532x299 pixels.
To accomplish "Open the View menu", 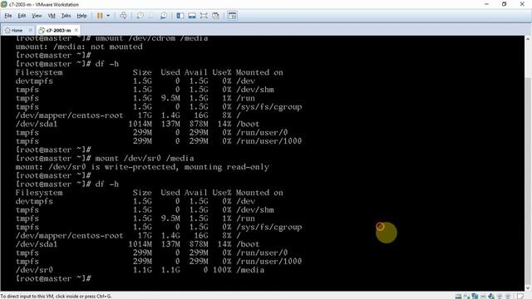I will click(x=37, y=16).
